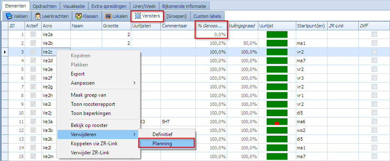
Task: Select Planning in the Verwijderen submenu
Action: [166, 144]
